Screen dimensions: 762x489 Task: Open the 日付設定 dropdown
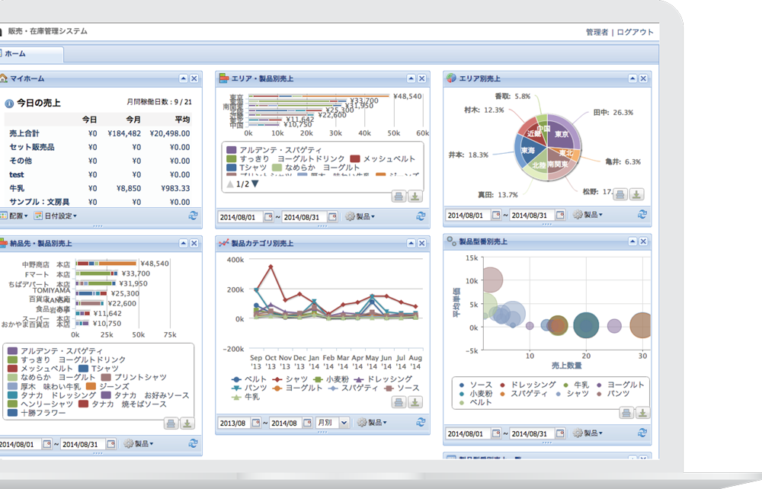pos(56,216)
